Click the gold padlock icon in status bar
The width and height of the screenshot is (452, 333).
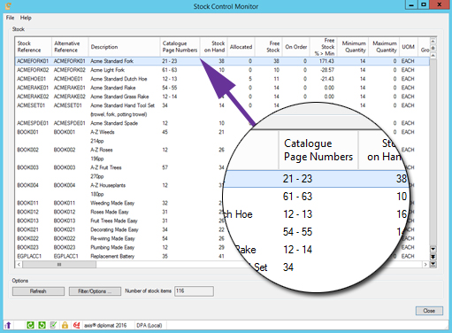point(65,325)
